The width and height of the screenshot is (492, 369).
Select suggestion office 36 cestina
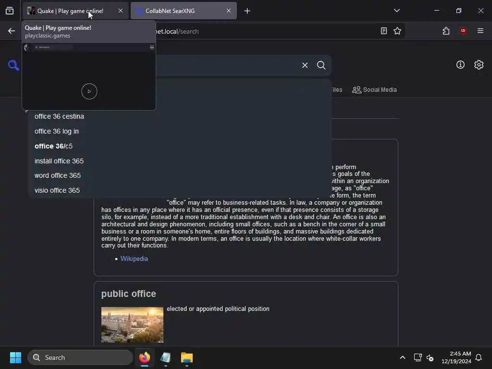click(180, 116)
